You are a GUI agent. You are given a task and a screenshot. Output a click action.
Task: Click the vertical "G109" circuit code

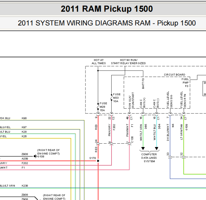click(x=186, y=127)
